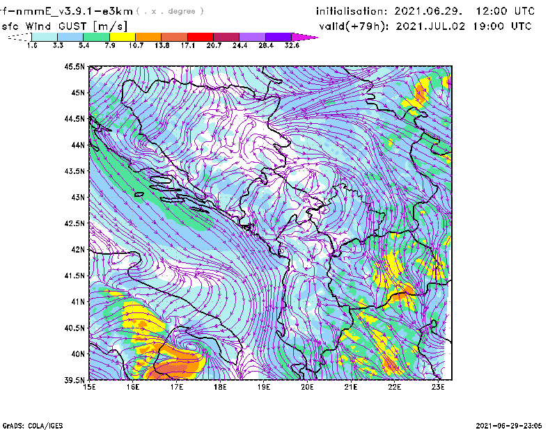This screenshot has height=430, width=557.
Task: Click the 42N latitude label
Action: tap(78, 249)
